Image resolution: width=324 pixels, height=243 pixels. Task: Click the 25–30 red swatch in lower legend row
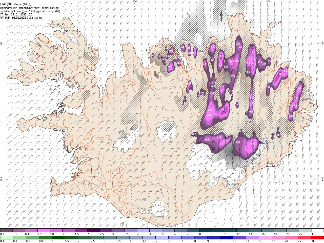point(304,238)
